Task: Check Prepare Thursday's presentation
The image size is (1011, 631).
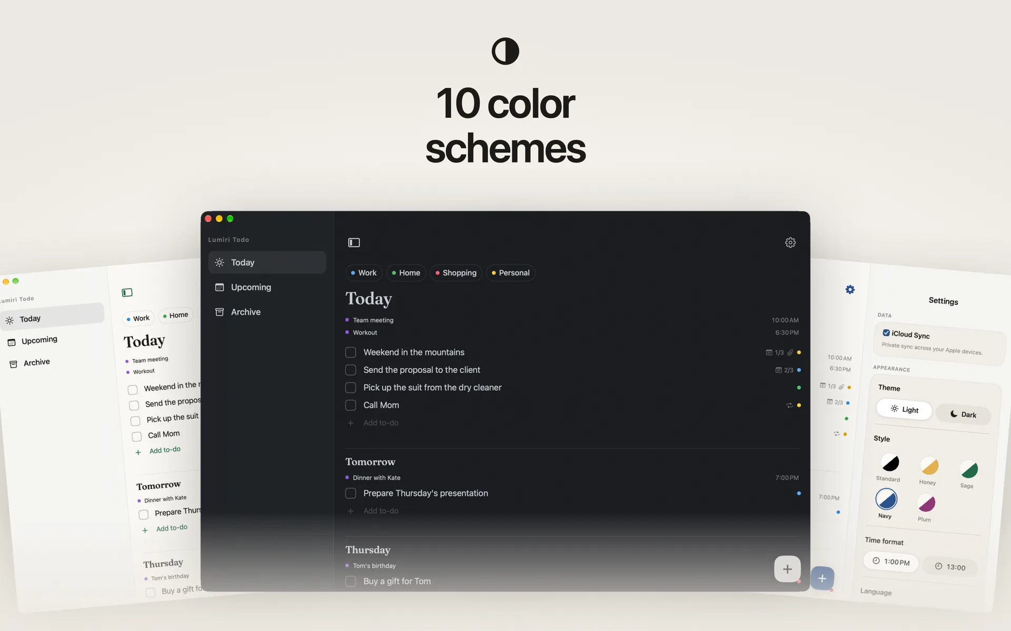Action: (x=351, y=493)
